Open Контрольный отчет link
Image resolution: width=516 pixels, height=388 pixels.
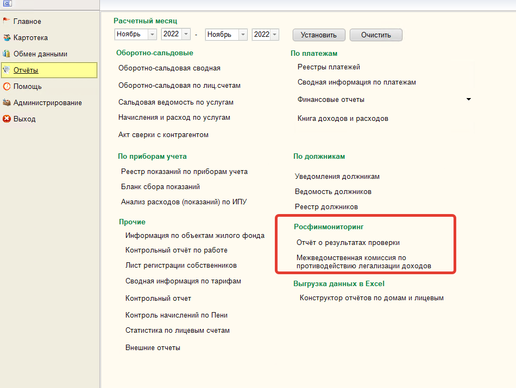point(158,299)
